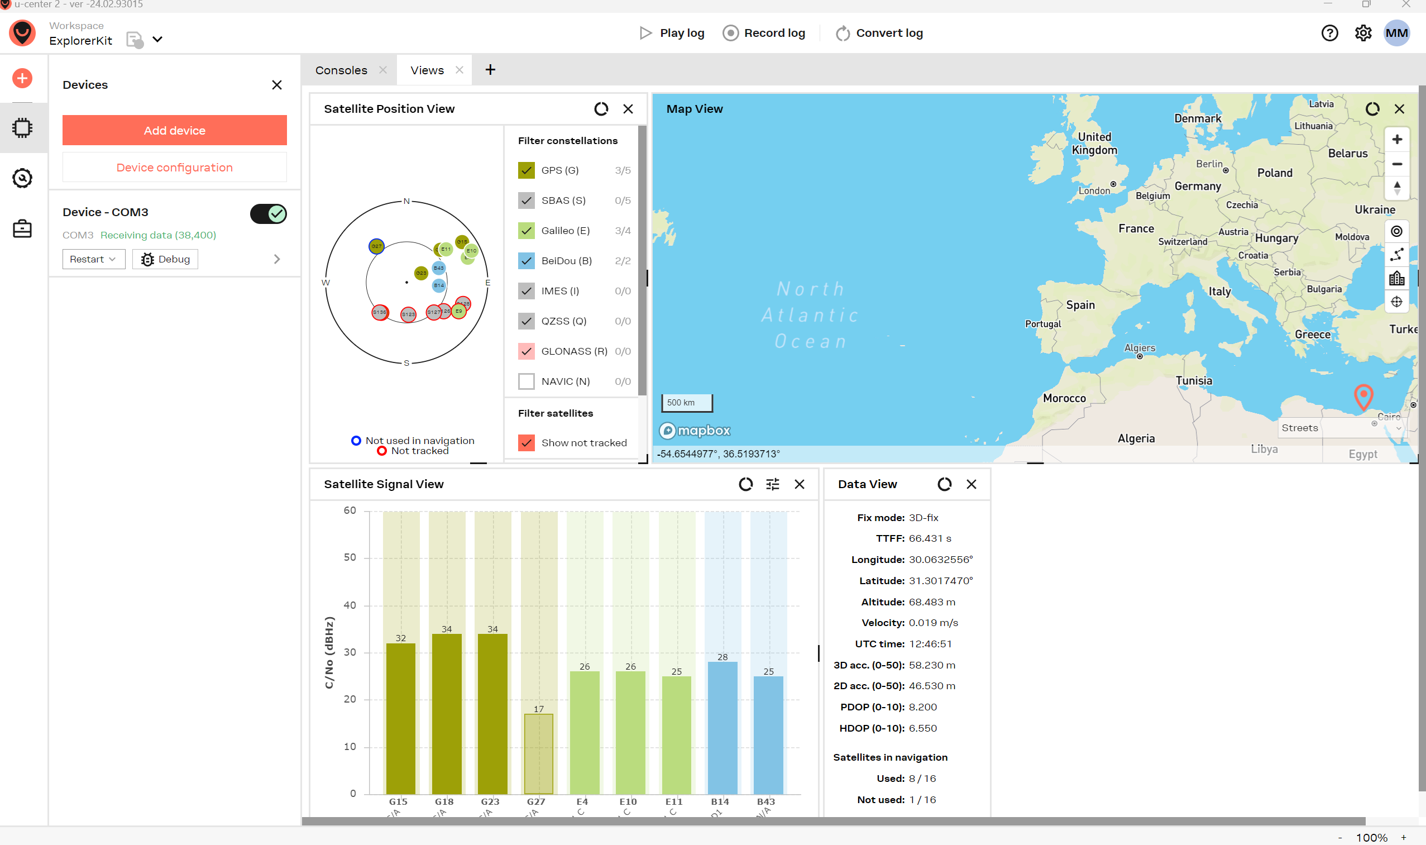The height and width of the screenshot is (845, 1426).
Task: Open the toolbox icon in the sidebar
Action: coord(22,228)
